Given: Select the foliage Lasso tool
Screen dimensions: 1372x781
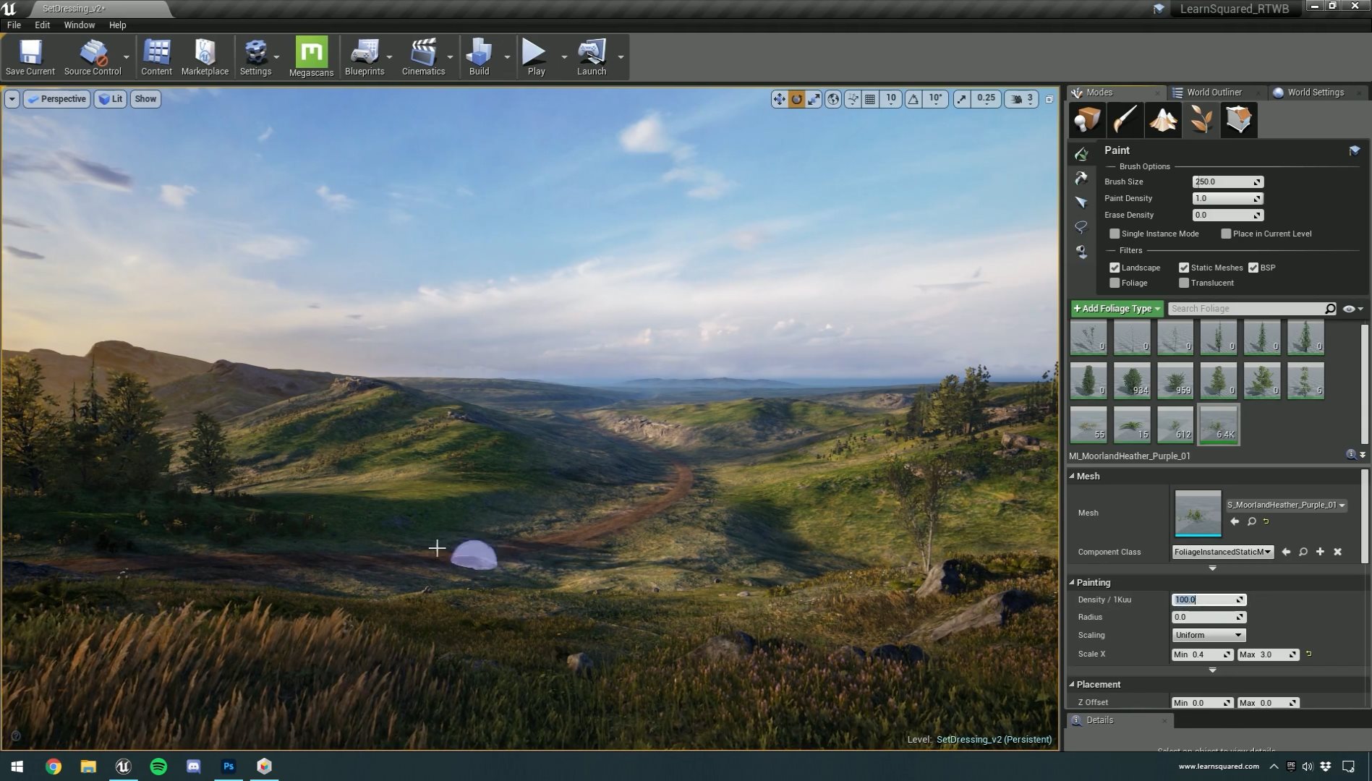Looking at the screenshot, I should 1081,227.
